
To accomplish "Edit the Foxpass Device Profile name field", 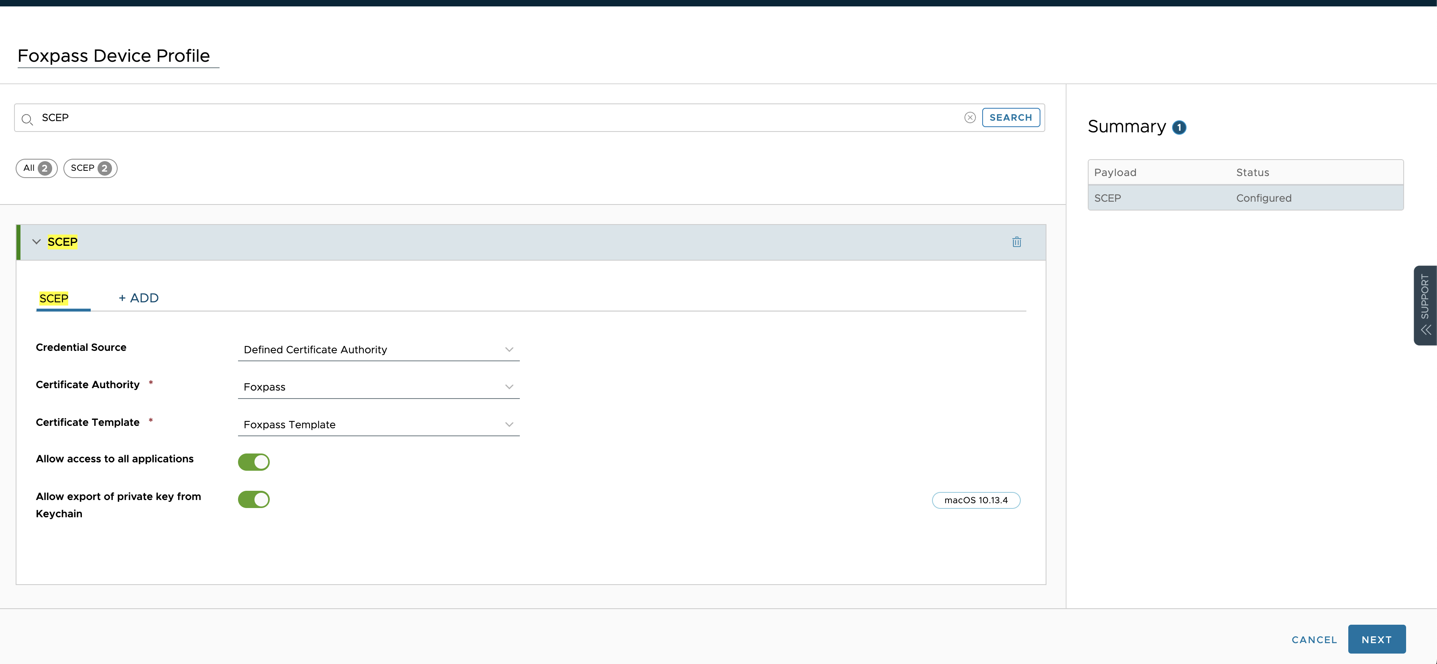I will (118, 56).
